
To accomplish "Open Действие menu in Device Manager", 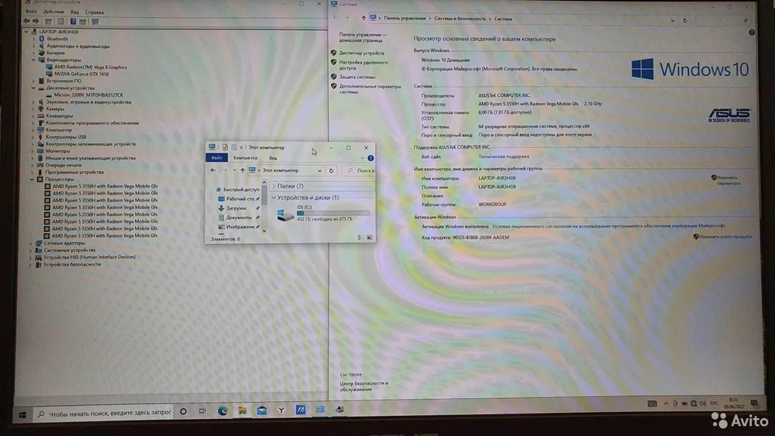I will click(x=53, y=12).
